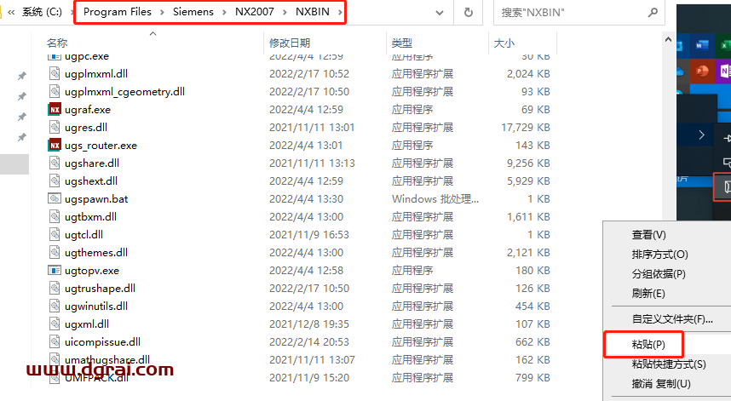
Task: Click the 17,729 KB size cell
Action: coord(526,128)
